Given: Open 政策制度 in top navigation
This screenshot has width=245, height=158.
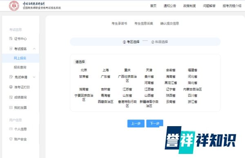Looking at the screenshot, I should click(189, 6).
